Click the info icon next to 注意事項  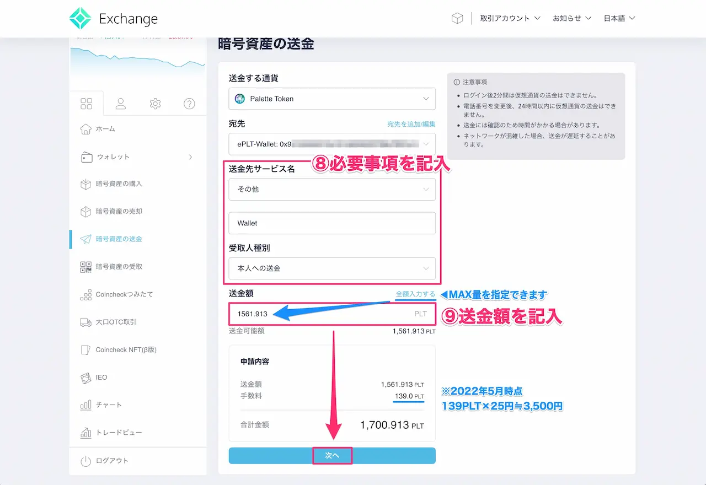(457, 82)
